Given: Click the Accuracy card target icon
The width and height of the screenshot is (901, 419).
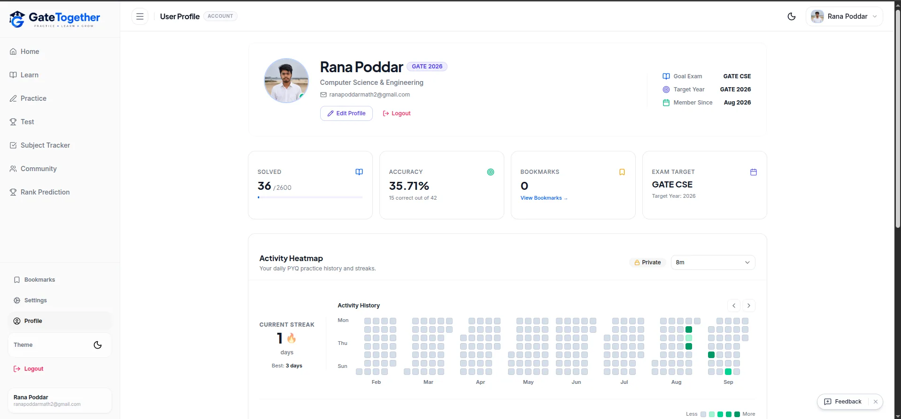Looking at the screenshot, I should pos(491,172).
